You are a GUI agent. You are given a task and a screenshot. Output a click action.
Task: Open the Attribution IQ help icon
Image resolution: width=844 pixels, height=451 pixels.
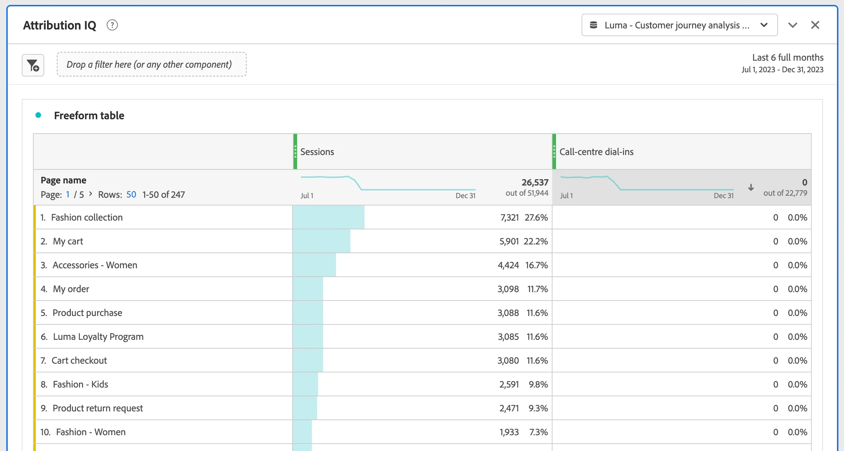click(x=112, y=25)
